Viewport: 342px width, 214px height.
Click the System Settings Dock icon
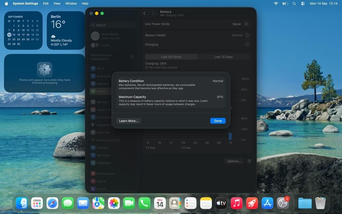point(283,203)
